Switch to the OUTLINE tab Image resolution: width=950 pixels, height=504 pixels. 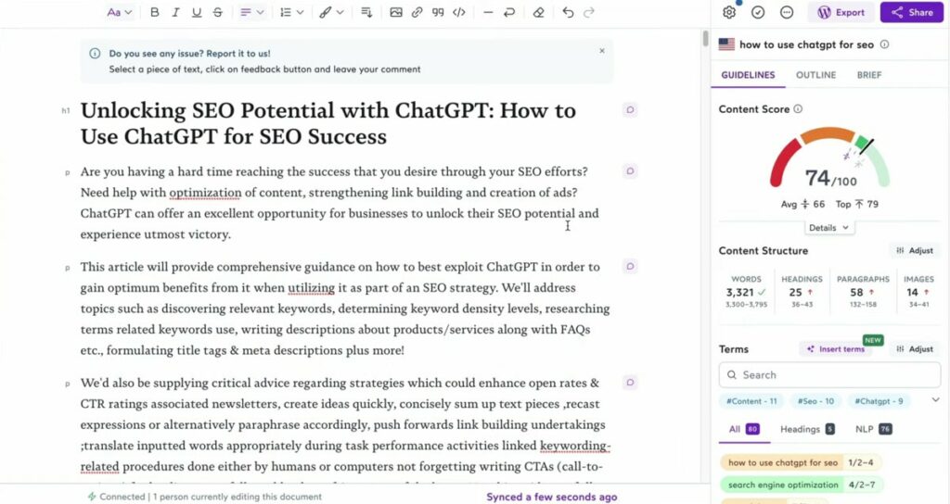[x=815, y=75]
